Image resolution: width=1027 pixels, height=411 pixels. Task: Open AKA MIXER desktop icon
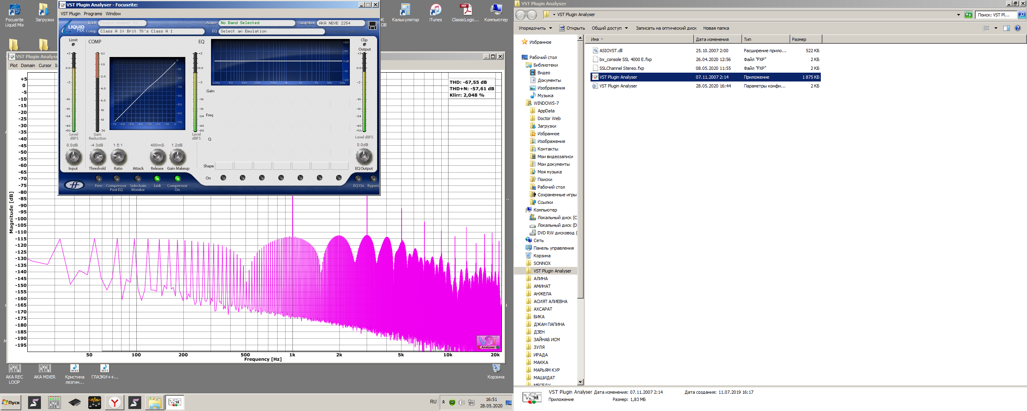[x=45, y=371]
